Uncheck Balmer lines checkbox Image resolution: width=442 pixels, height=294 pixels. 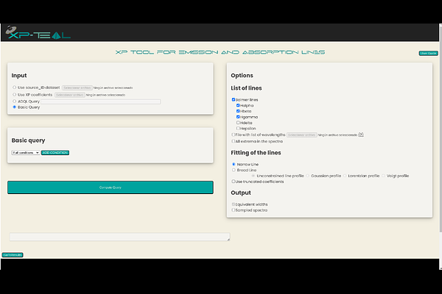tap(234, 100)
